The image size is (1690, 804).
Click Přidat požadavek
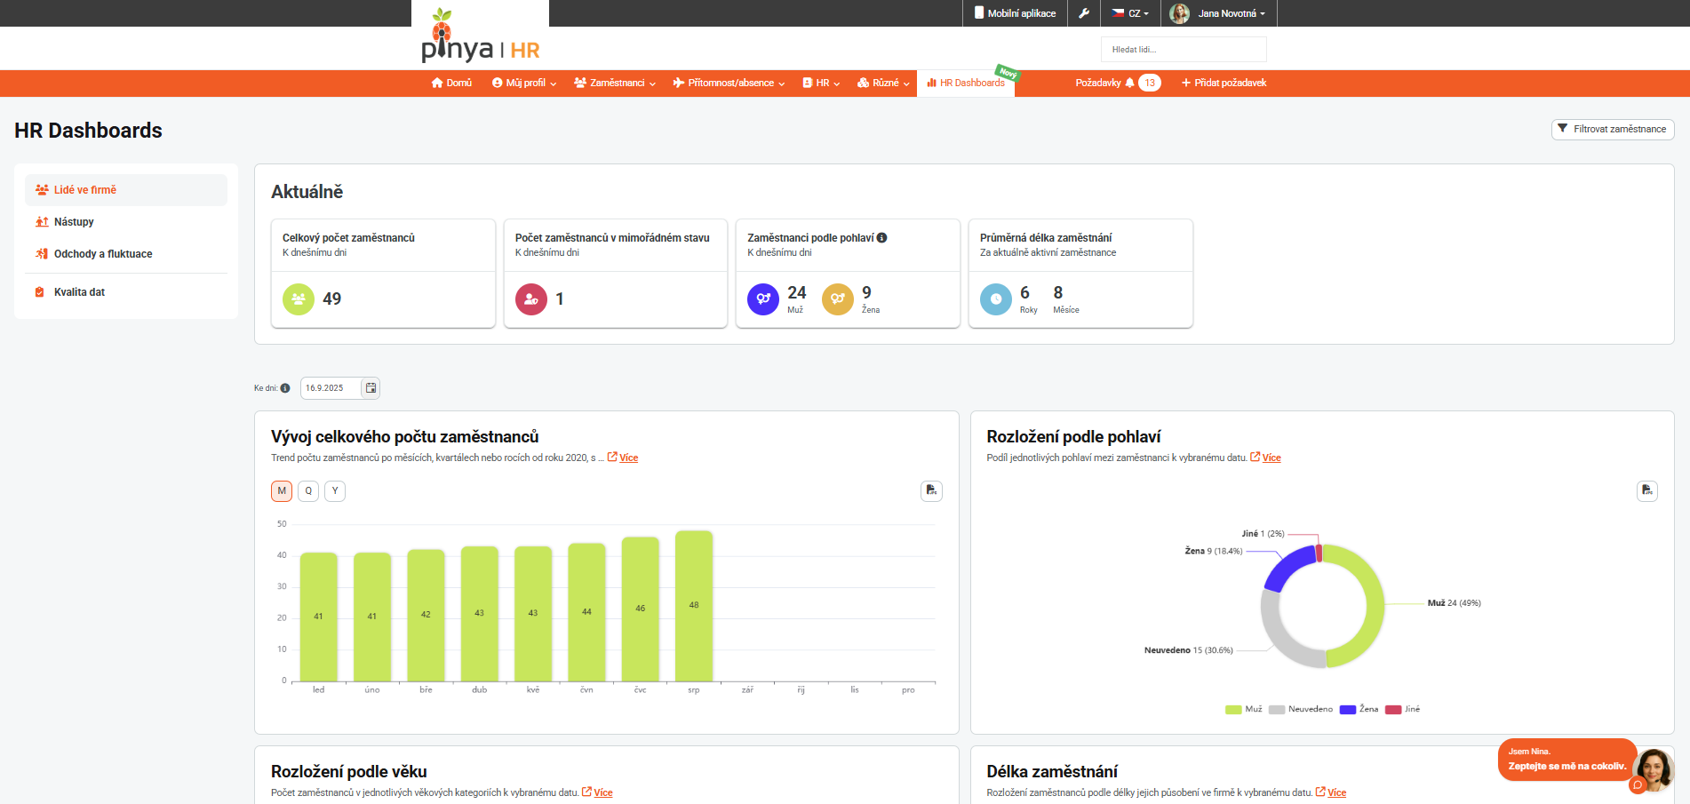coord(1224,83)
